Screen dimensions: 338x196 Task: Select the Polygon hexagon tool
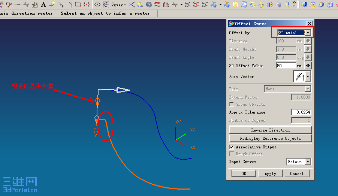tap(87, 4)
